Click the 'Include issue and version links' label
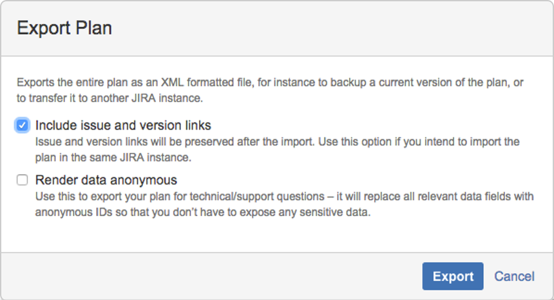 (x=123, y=126)
